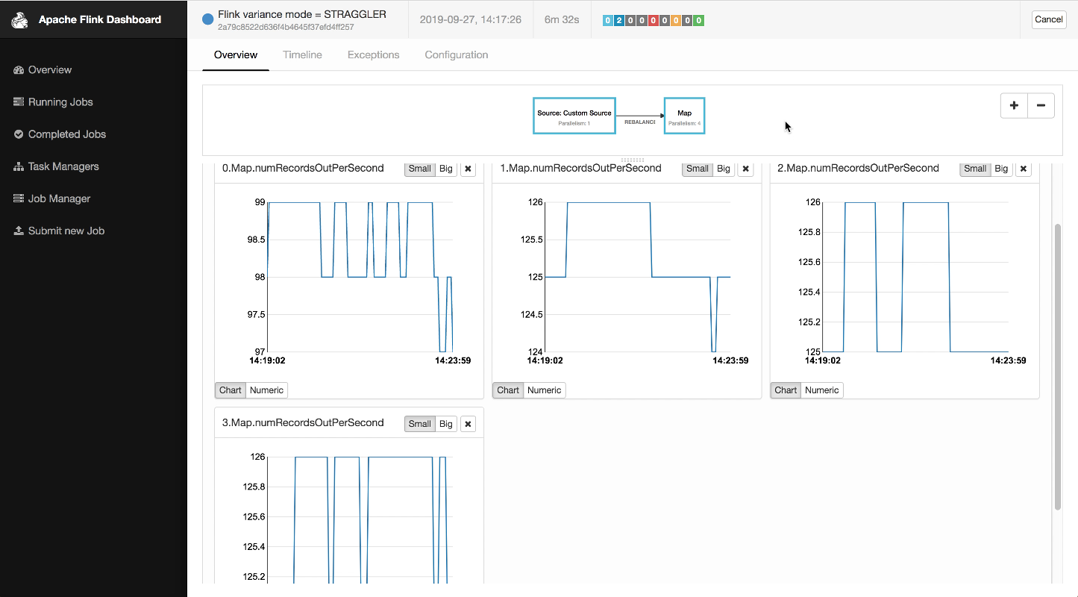The image size is (1078, 597).
Task: Switch 0.Map metric to Chart view
Action: coord(231,390)
